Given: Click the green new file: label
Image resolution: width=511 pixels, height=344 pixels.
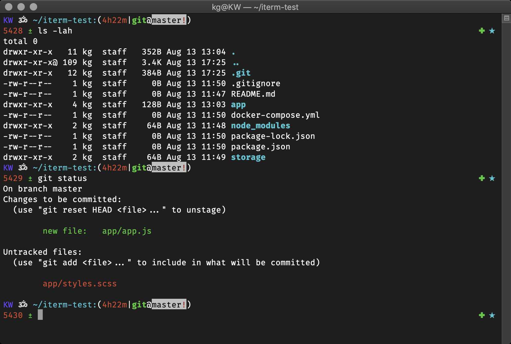Looking at the screenshot, I should click(65, 231).
